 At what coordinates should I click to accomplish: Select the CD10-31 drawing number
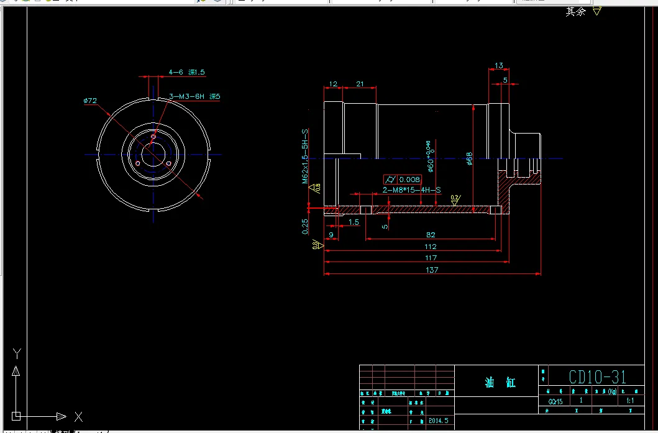[598, 377]
